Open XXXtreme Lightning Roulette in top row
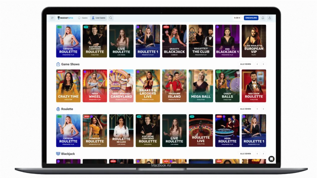Image resolution: width=317 pixels, height=178 pixels. 95,41
